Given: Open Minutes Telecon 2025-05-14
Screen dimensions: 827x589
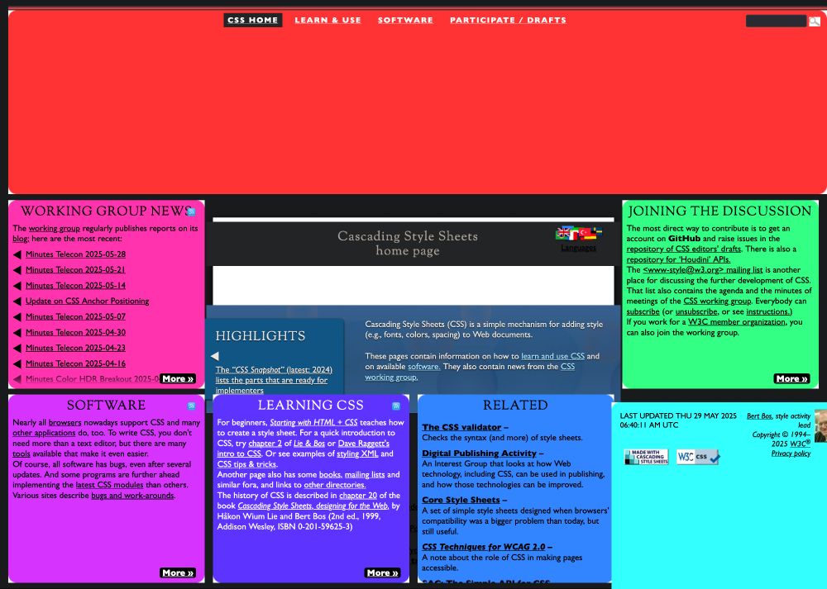Looking at the screenshot, I should [75, 286].
